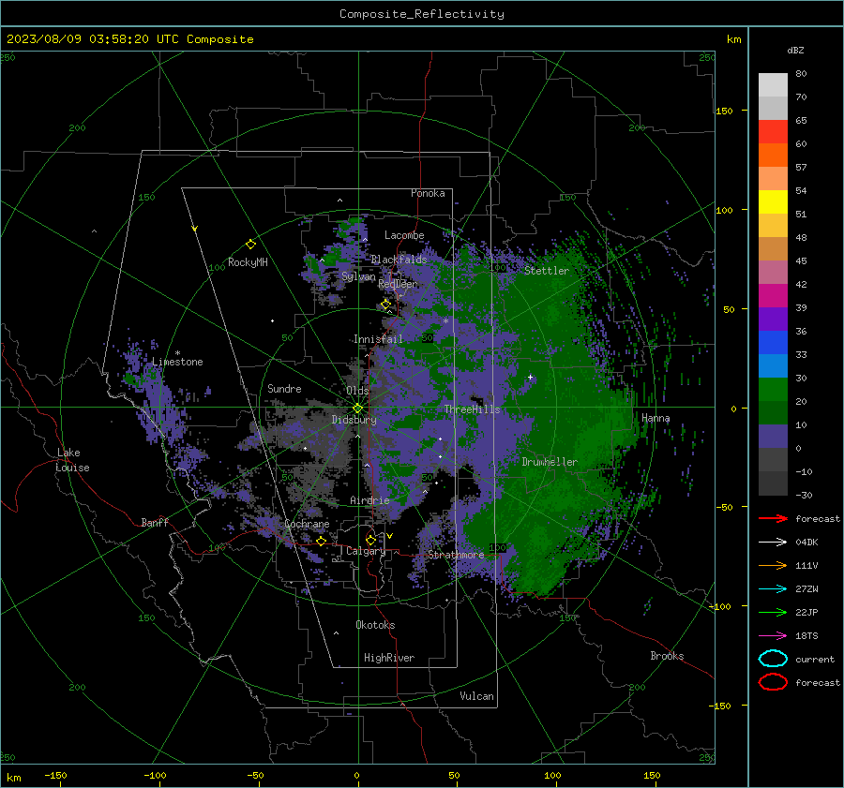
Task: Select the white 04DK arrow legend entry
Action: pyautogui.click(x=773, y=542)
